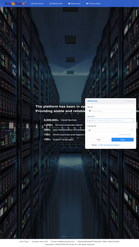Click the '1,000+ Service corporate clients' text
139x247 pixels.
[x=63, y=125]
